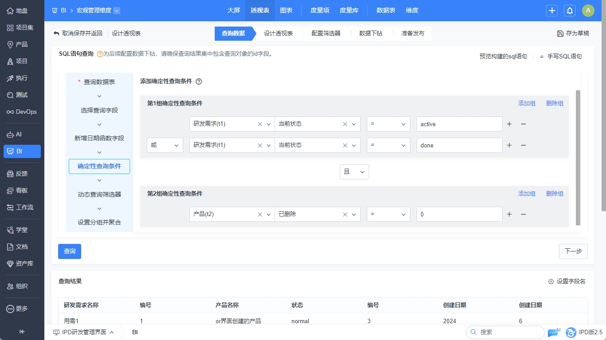Open the DevOps sidebar item
The height and width of the screenshot is (340, 606).
tap(22, 112)
